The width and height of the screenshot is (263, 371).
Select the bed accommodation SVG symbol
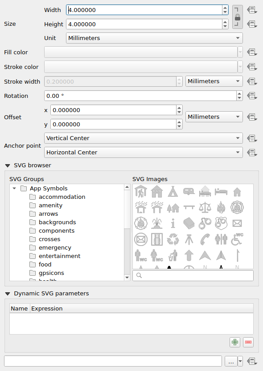tap(221, 192)
